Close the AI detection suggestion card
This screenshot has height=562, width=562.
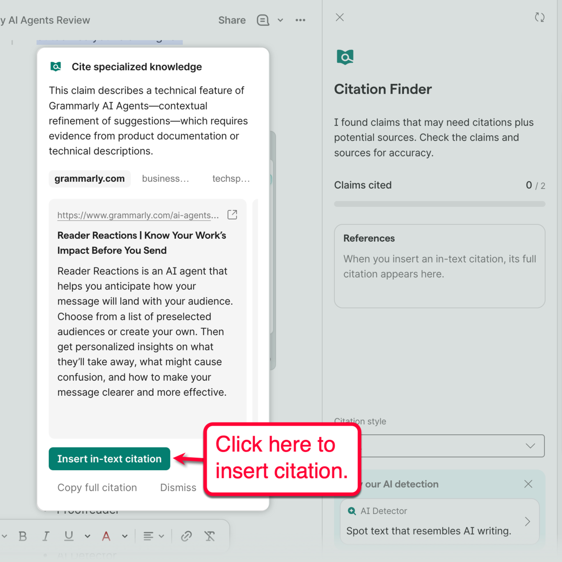point(528,484)
